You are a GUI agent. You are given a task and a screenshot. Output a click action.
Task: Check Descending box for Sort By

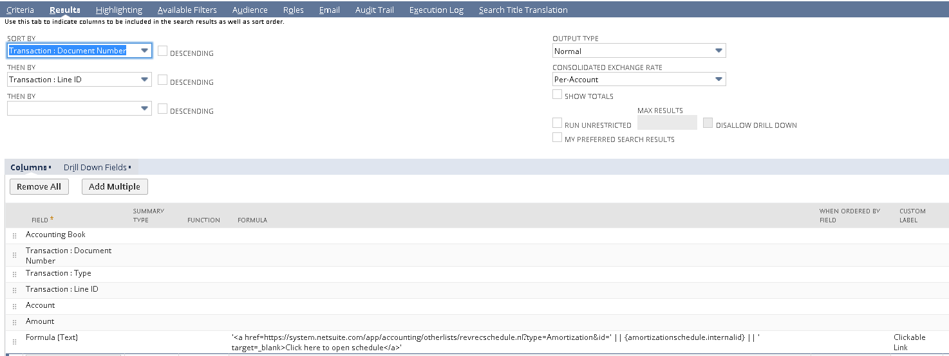(163, 51)
